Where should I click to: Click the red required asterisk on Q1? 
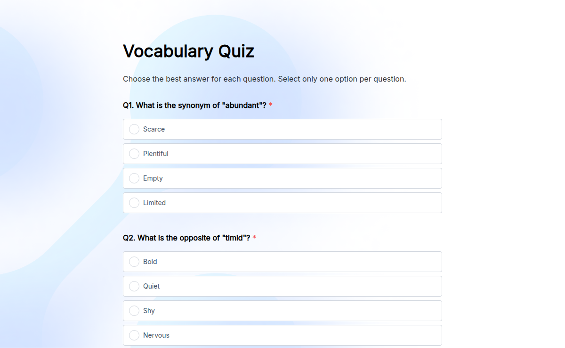[x=270, y=105]
